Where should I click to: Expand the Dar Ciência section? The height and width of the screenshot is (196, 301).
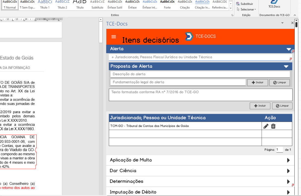[288, 171]
